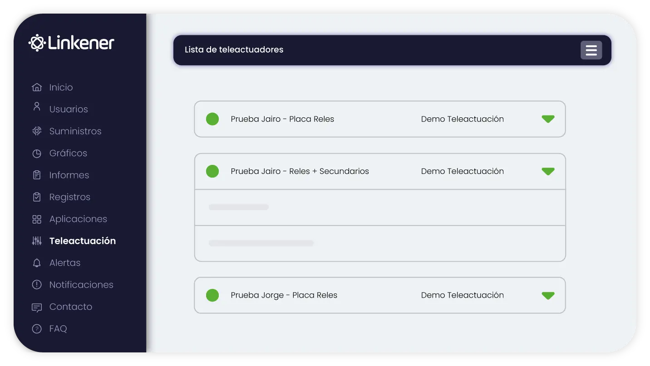Click the Usuarios person icon

pyautogui.click(x=37, y=107)
